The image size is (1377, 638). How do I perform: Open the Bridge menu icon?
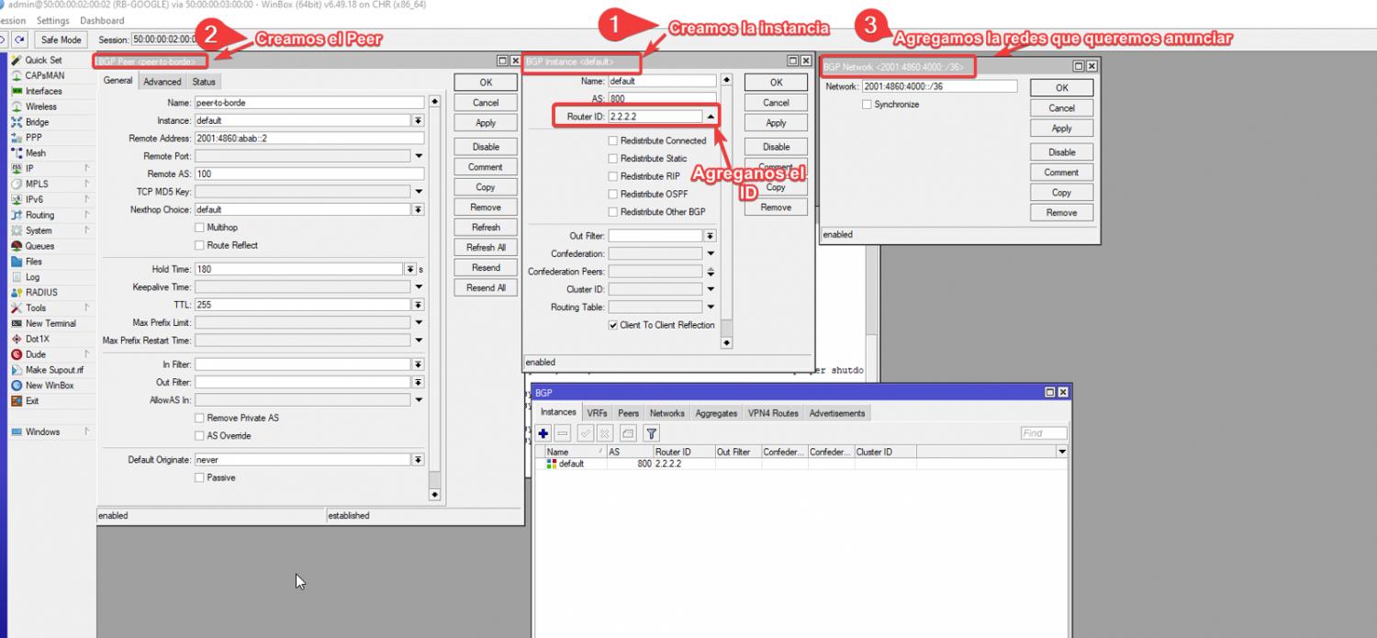click(17, 122)
